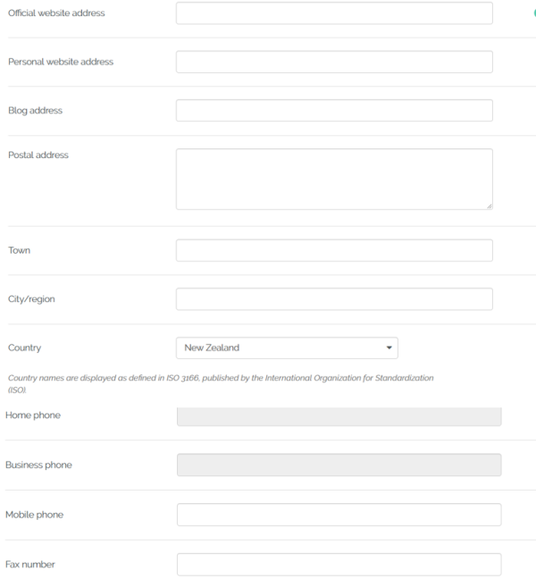Select the disabled Business phone field

[339, 465]
